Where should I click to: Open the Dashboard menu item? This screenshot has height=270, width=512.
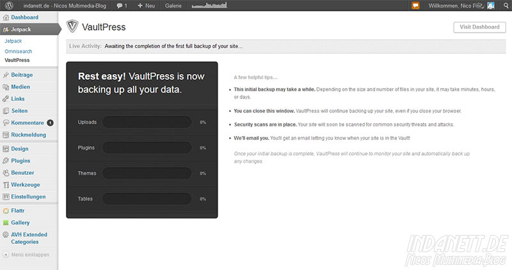click(x=24, y=18)
